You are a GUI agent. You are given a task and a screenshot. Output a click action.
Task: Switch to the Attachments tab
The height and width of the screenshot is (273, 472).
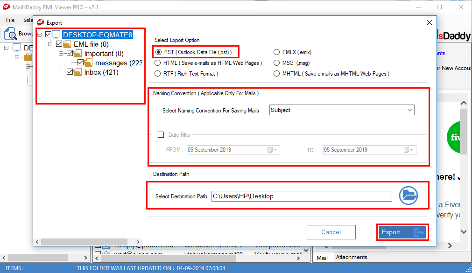coord(352,257)
